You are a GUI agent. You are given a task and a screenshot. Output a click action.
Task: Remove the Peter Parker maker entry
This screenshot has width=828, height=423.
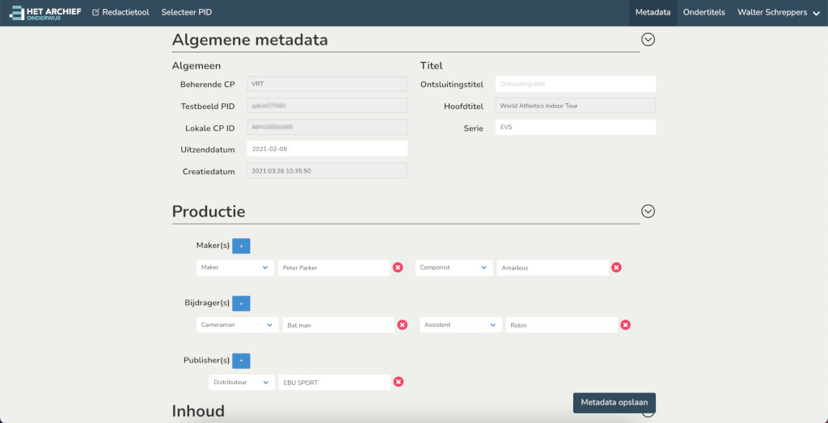click(x=398, y=267)
